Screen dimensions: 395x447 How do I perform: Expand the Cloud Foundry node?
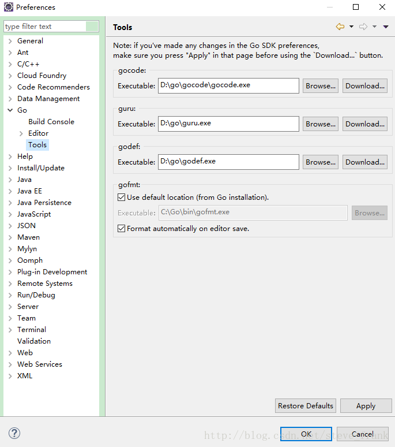click(10, 76)
